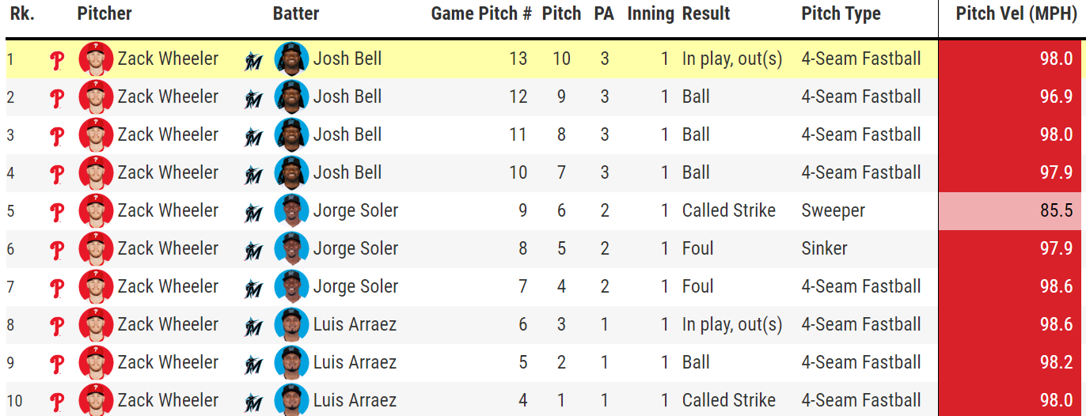Click the Marlins logo in row 5

253,212
